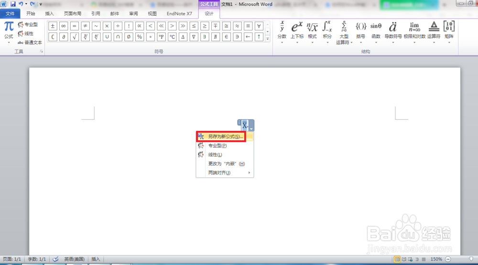Insert the degrees Fahrenheit symbol
The width and height of the screenshot is (478, 265).
161,37
